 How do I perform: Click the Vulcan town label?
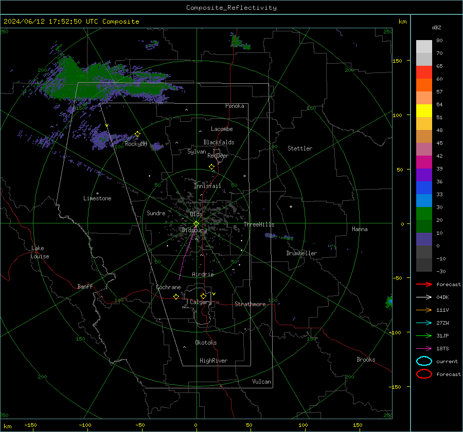point(261,382)
